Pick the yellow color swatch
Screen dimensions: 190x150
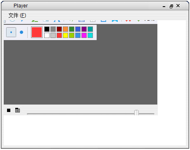[66, 35]
